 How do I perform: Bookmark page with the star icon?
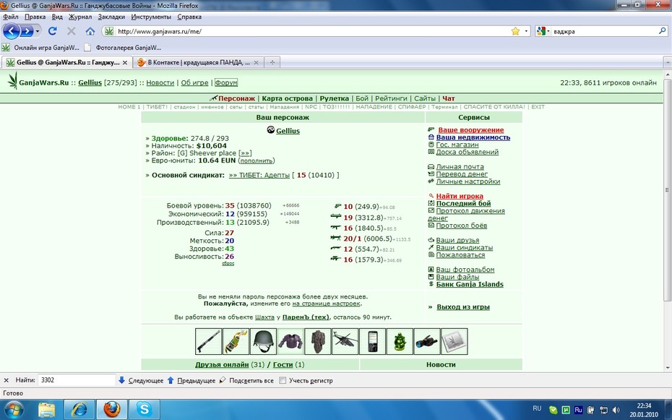click(515, 31)
